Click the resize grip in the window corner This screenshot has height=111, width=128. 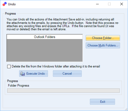(x=126, y=109)
